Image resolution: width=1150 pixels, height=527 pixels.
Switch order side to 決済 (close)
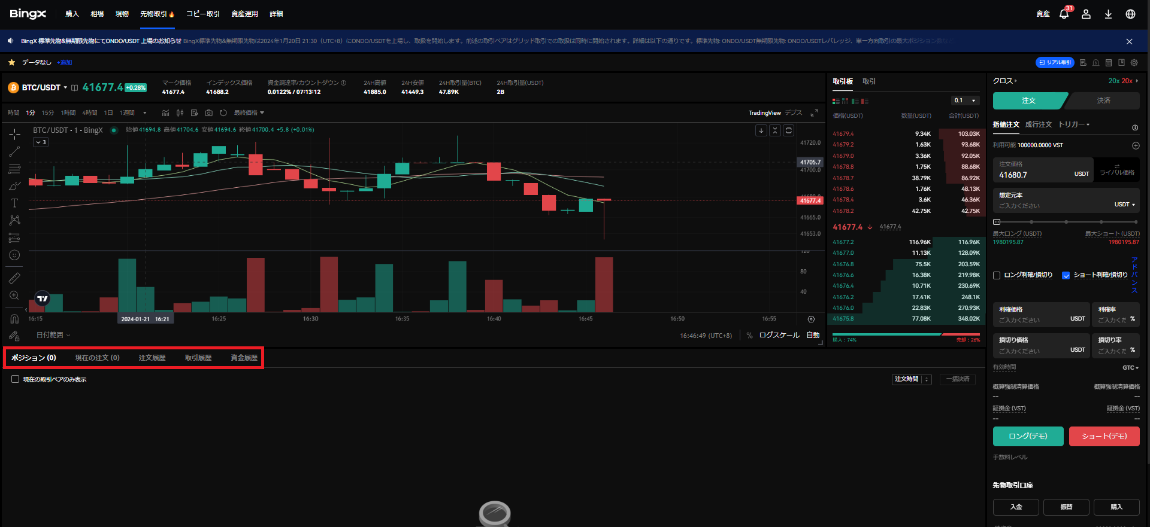click(1103, 100)
